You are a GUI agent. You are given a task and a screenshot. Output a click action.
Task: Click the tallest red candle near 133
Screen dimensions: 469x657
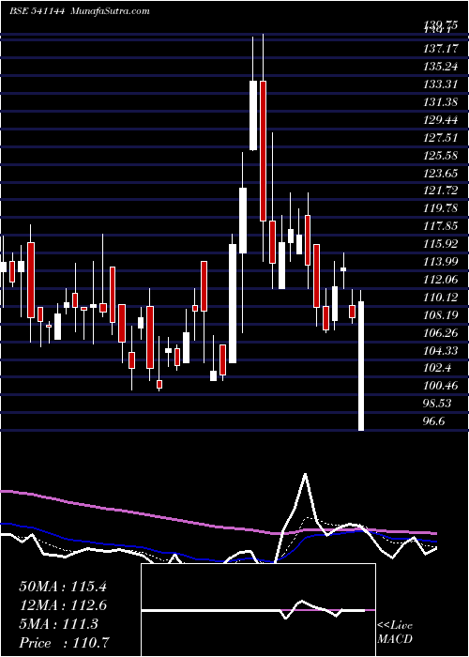pos(263,151)
